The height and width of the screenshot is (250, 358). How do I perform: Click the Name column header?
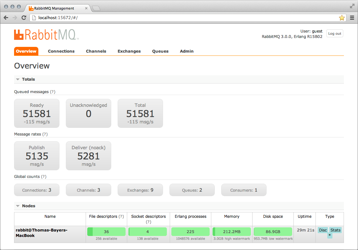pos(50,216)
